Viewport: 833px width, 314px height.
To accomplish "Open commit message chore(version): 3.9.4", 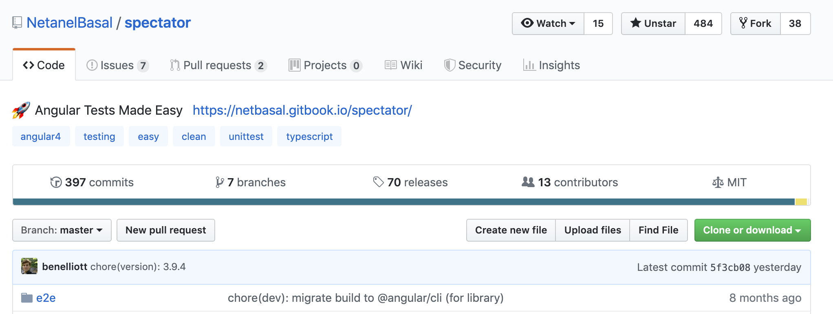I will point(138,266).
